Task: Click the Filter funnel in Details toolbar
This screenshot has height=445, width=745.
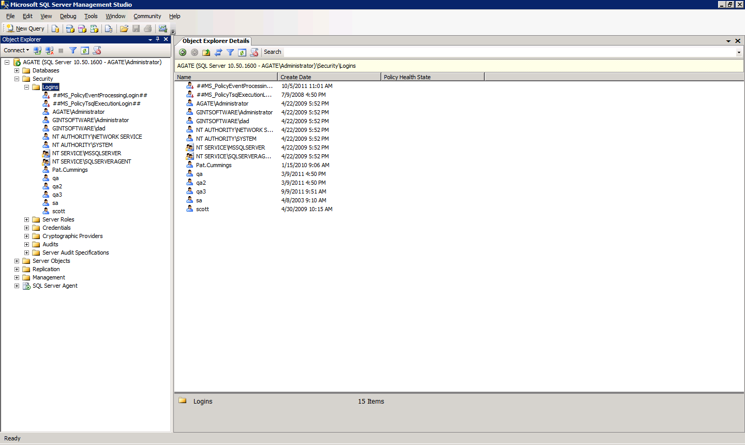Action: (x=230, y=52)
